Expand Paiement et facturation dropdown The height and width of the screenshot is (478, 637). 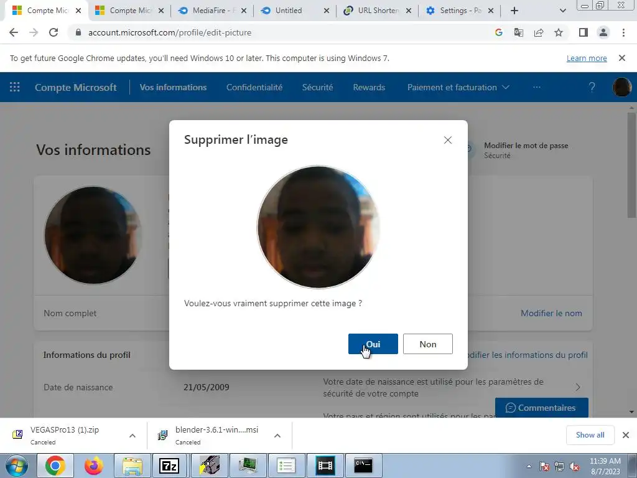(x=458, y=87)
